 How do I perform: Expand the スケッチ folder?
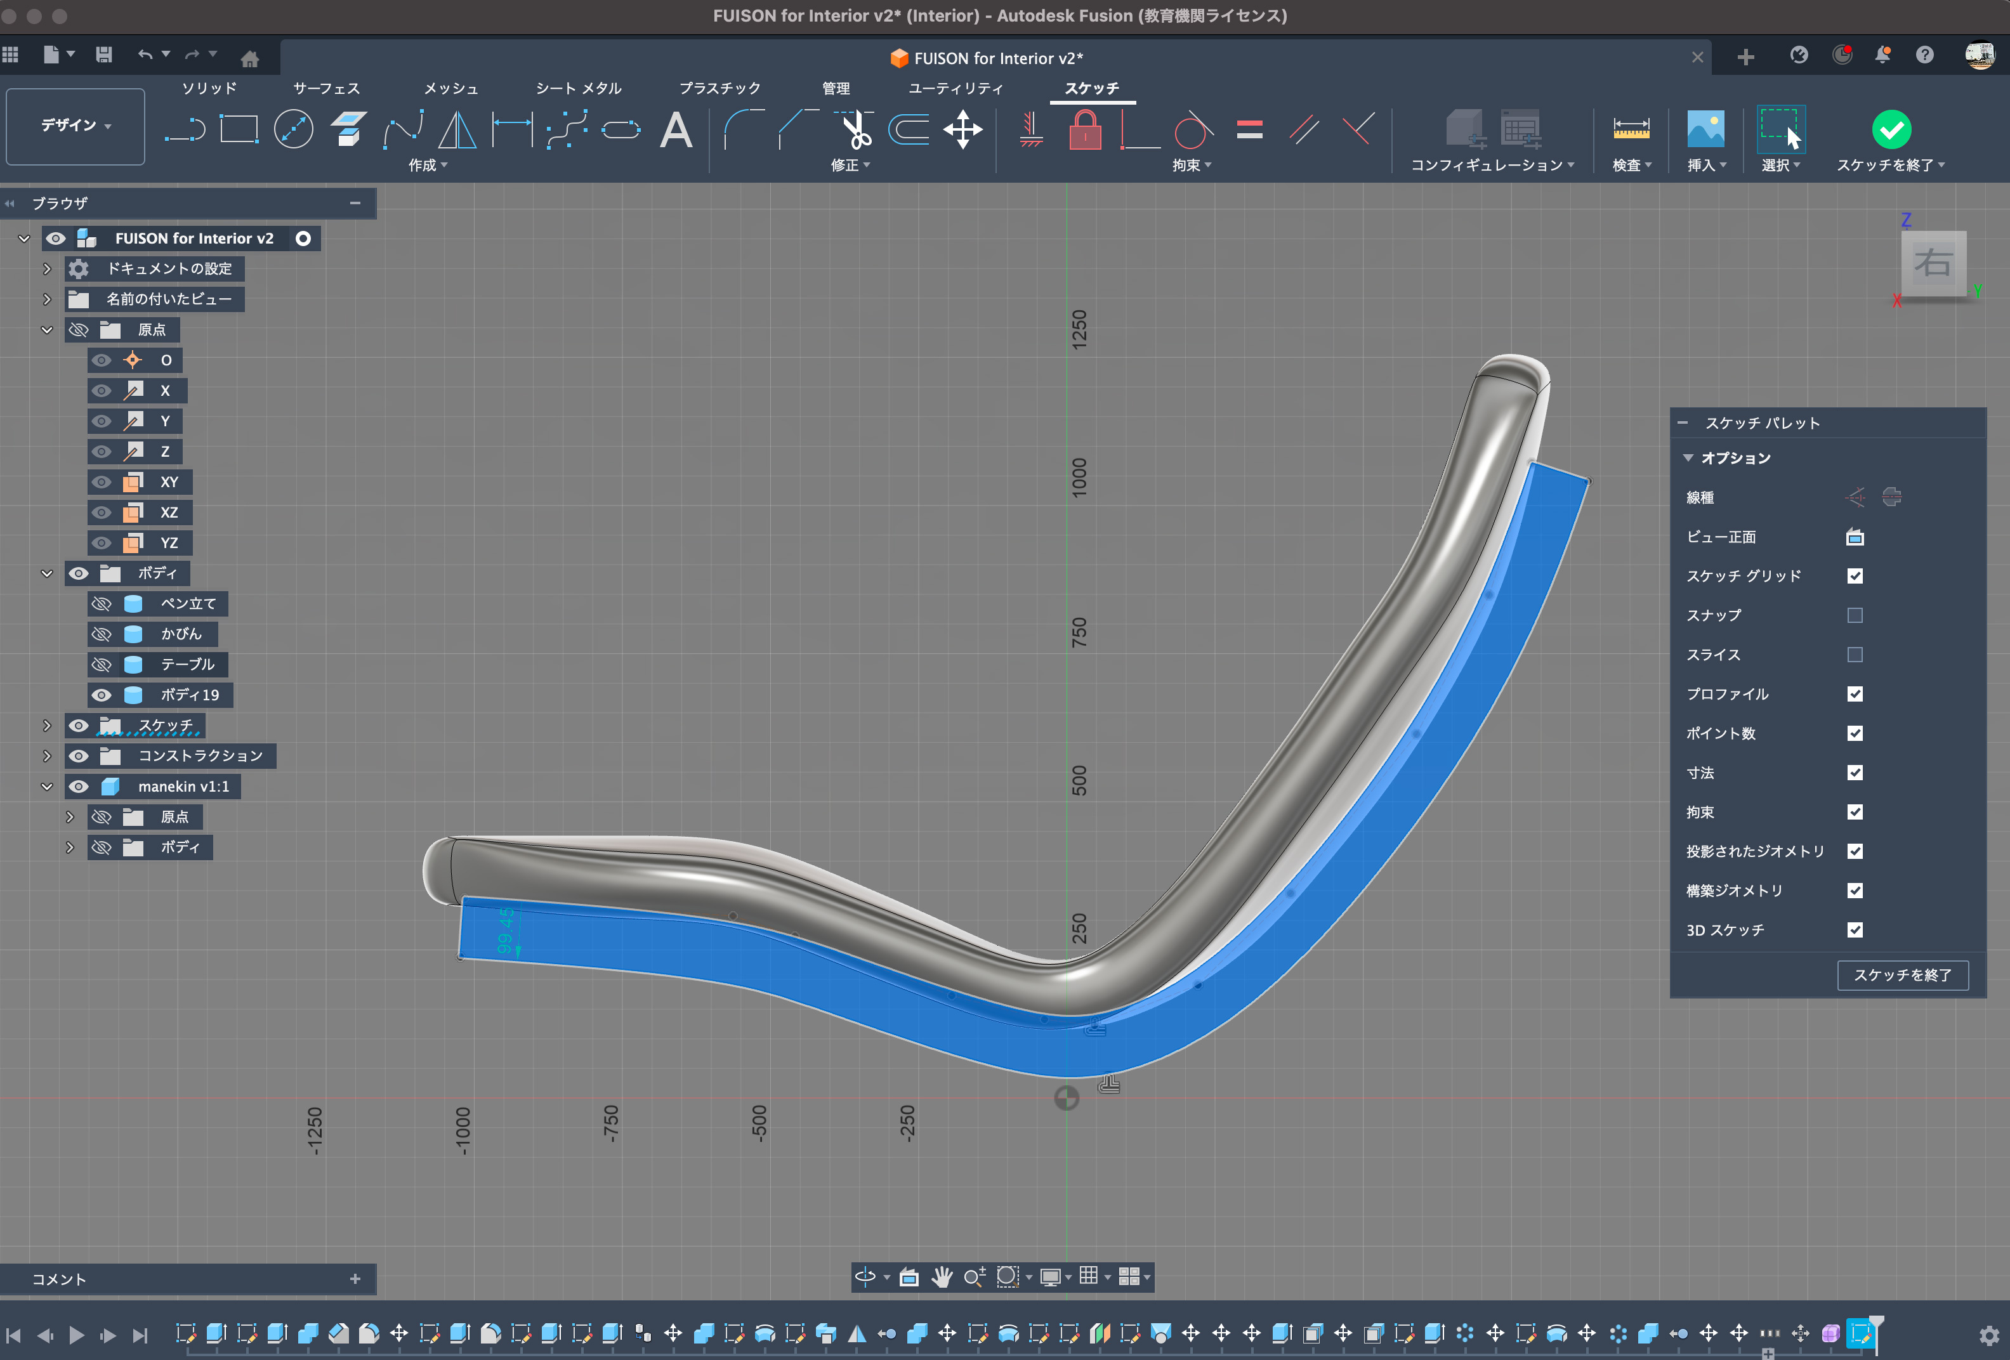point(48,726)
